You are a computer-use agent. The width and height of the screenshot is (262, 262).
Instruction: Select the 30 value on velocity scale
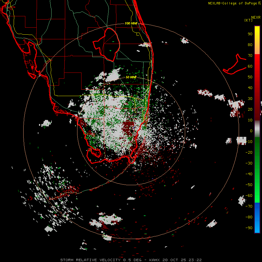pyautogui.click(x=250, y=99)
